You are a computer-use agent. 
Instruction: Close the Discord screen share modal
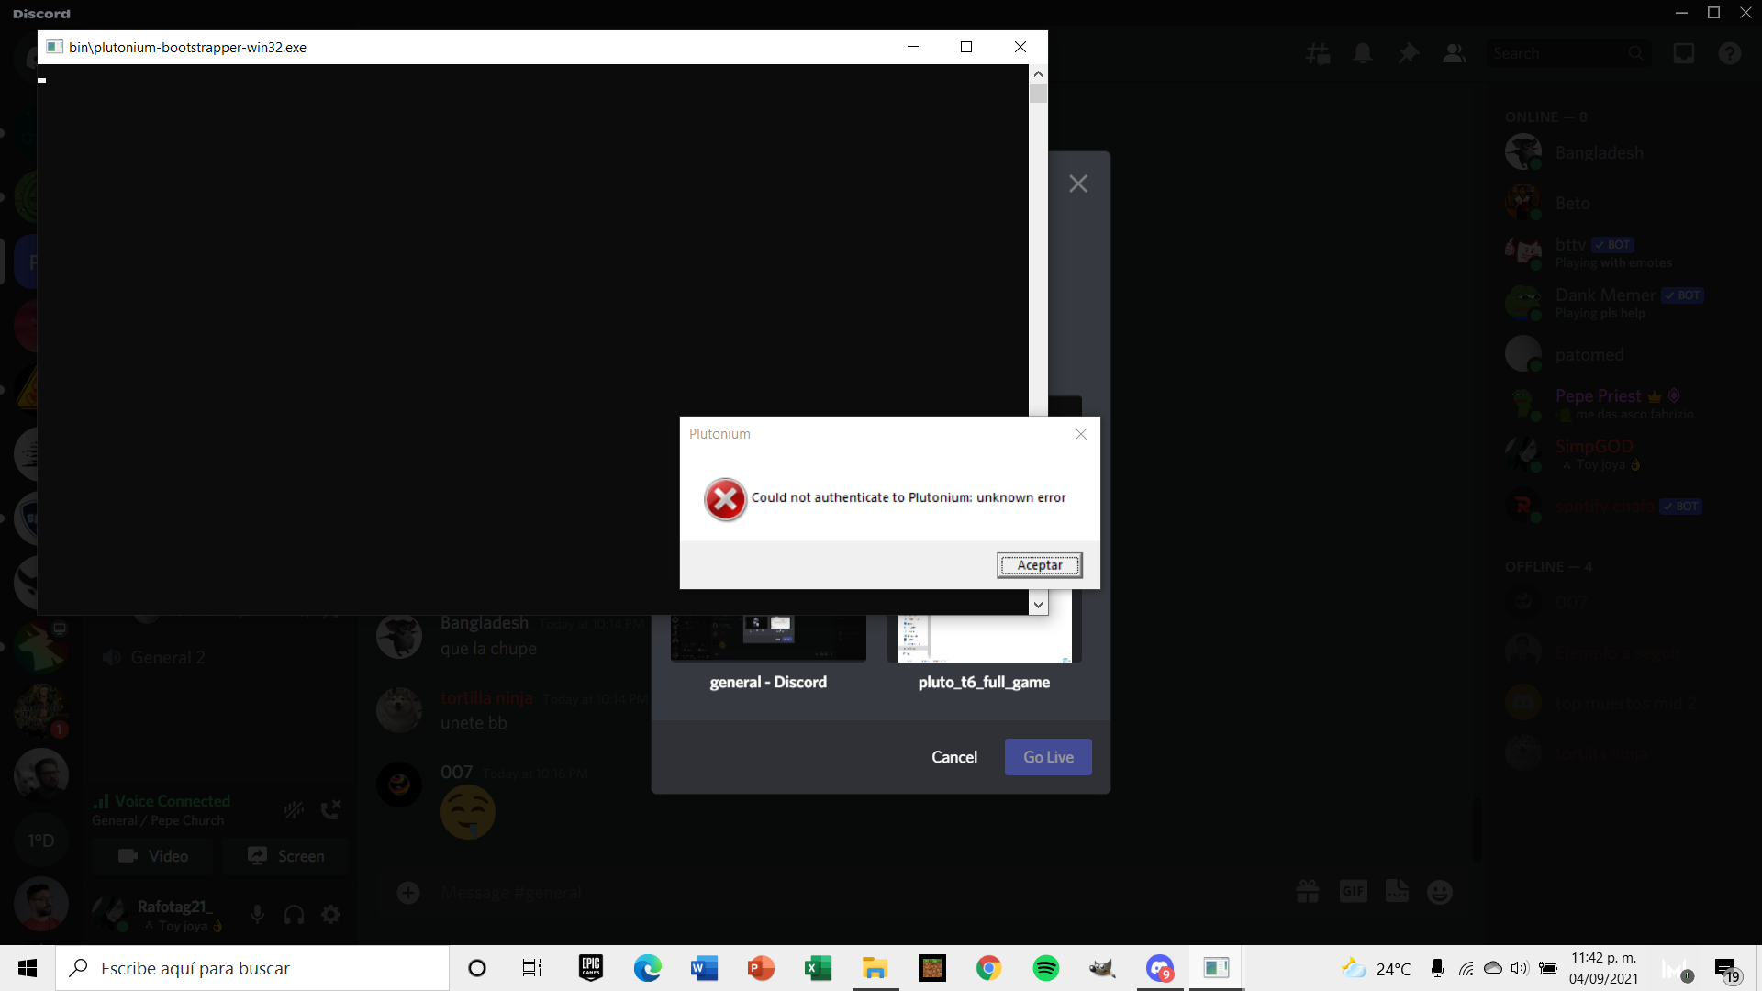tap(1078, 184)
